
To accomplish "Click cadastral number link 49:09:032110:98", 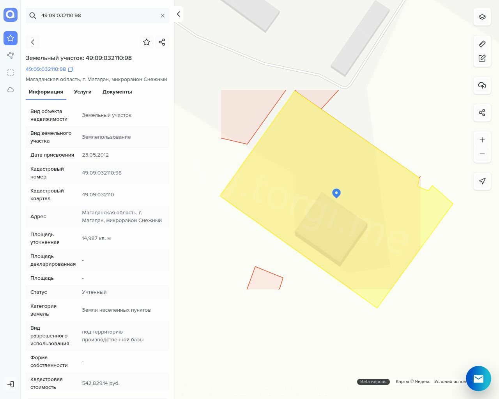I will (x=46, y=69).
